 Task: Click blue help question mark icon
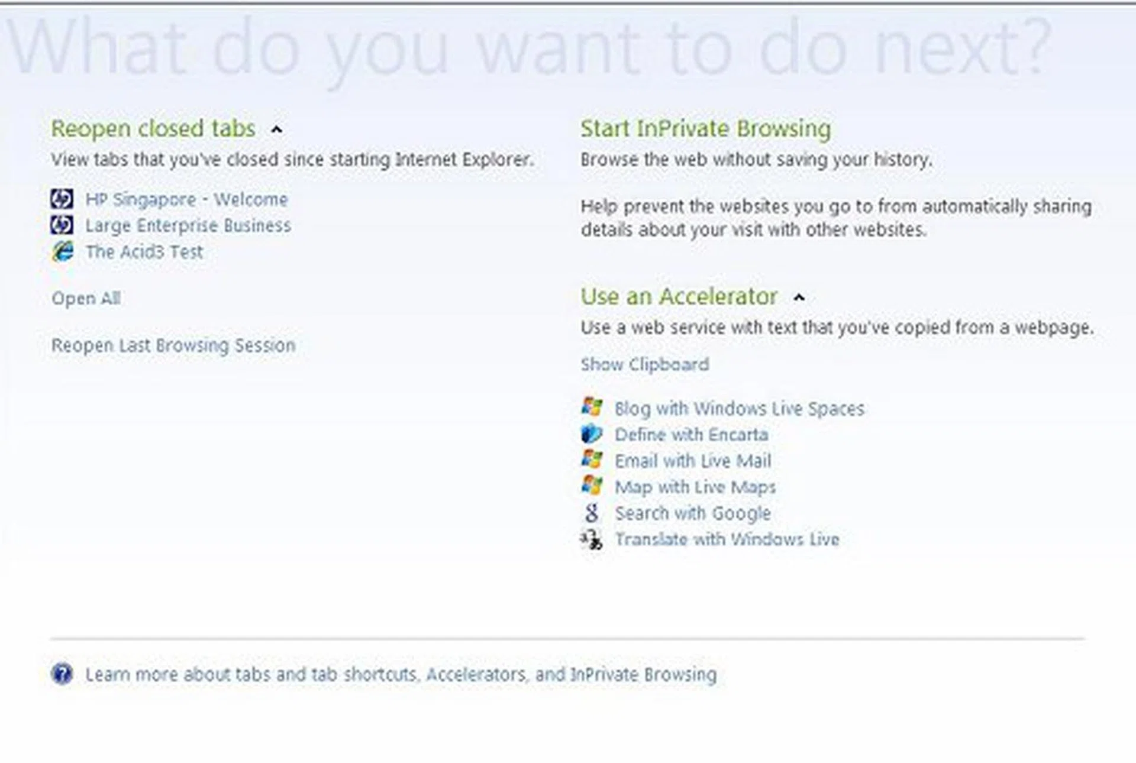62,674
